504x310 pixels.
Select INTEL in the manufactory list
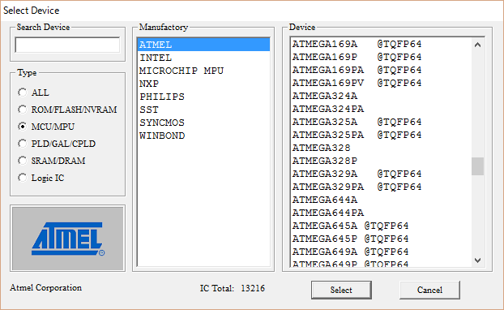[x=203, y=58]
